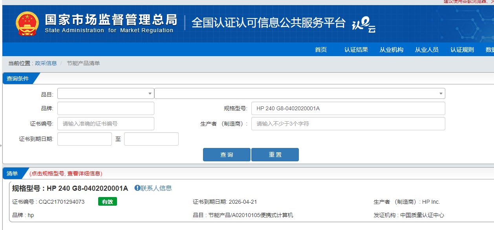
Task: Click the 查询 search button
Action: point(227,155)
